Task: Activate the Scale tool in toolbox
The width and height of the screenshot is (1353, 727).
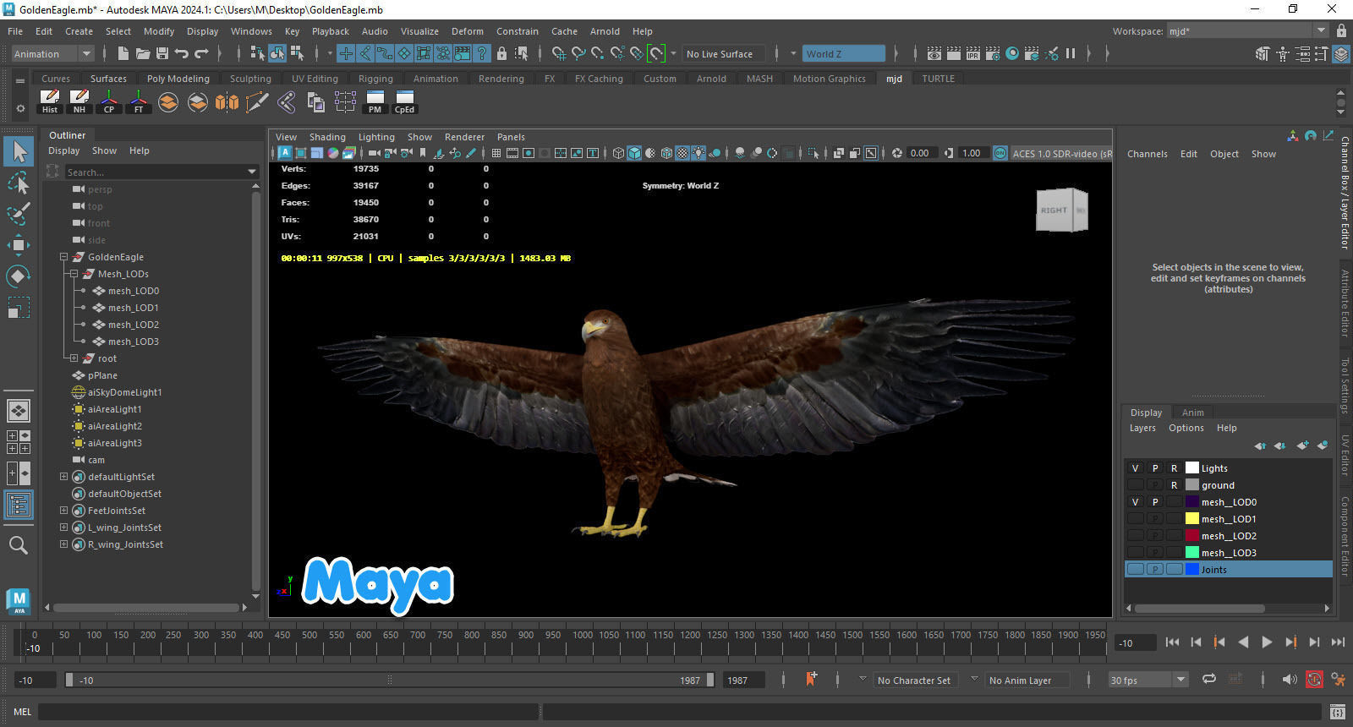Action: [19, 308]
